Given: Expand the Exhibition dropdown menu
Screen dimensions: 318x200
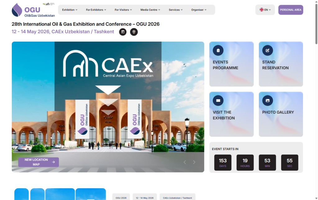Looking at the screenshot, I should click(x=70, y=10).
